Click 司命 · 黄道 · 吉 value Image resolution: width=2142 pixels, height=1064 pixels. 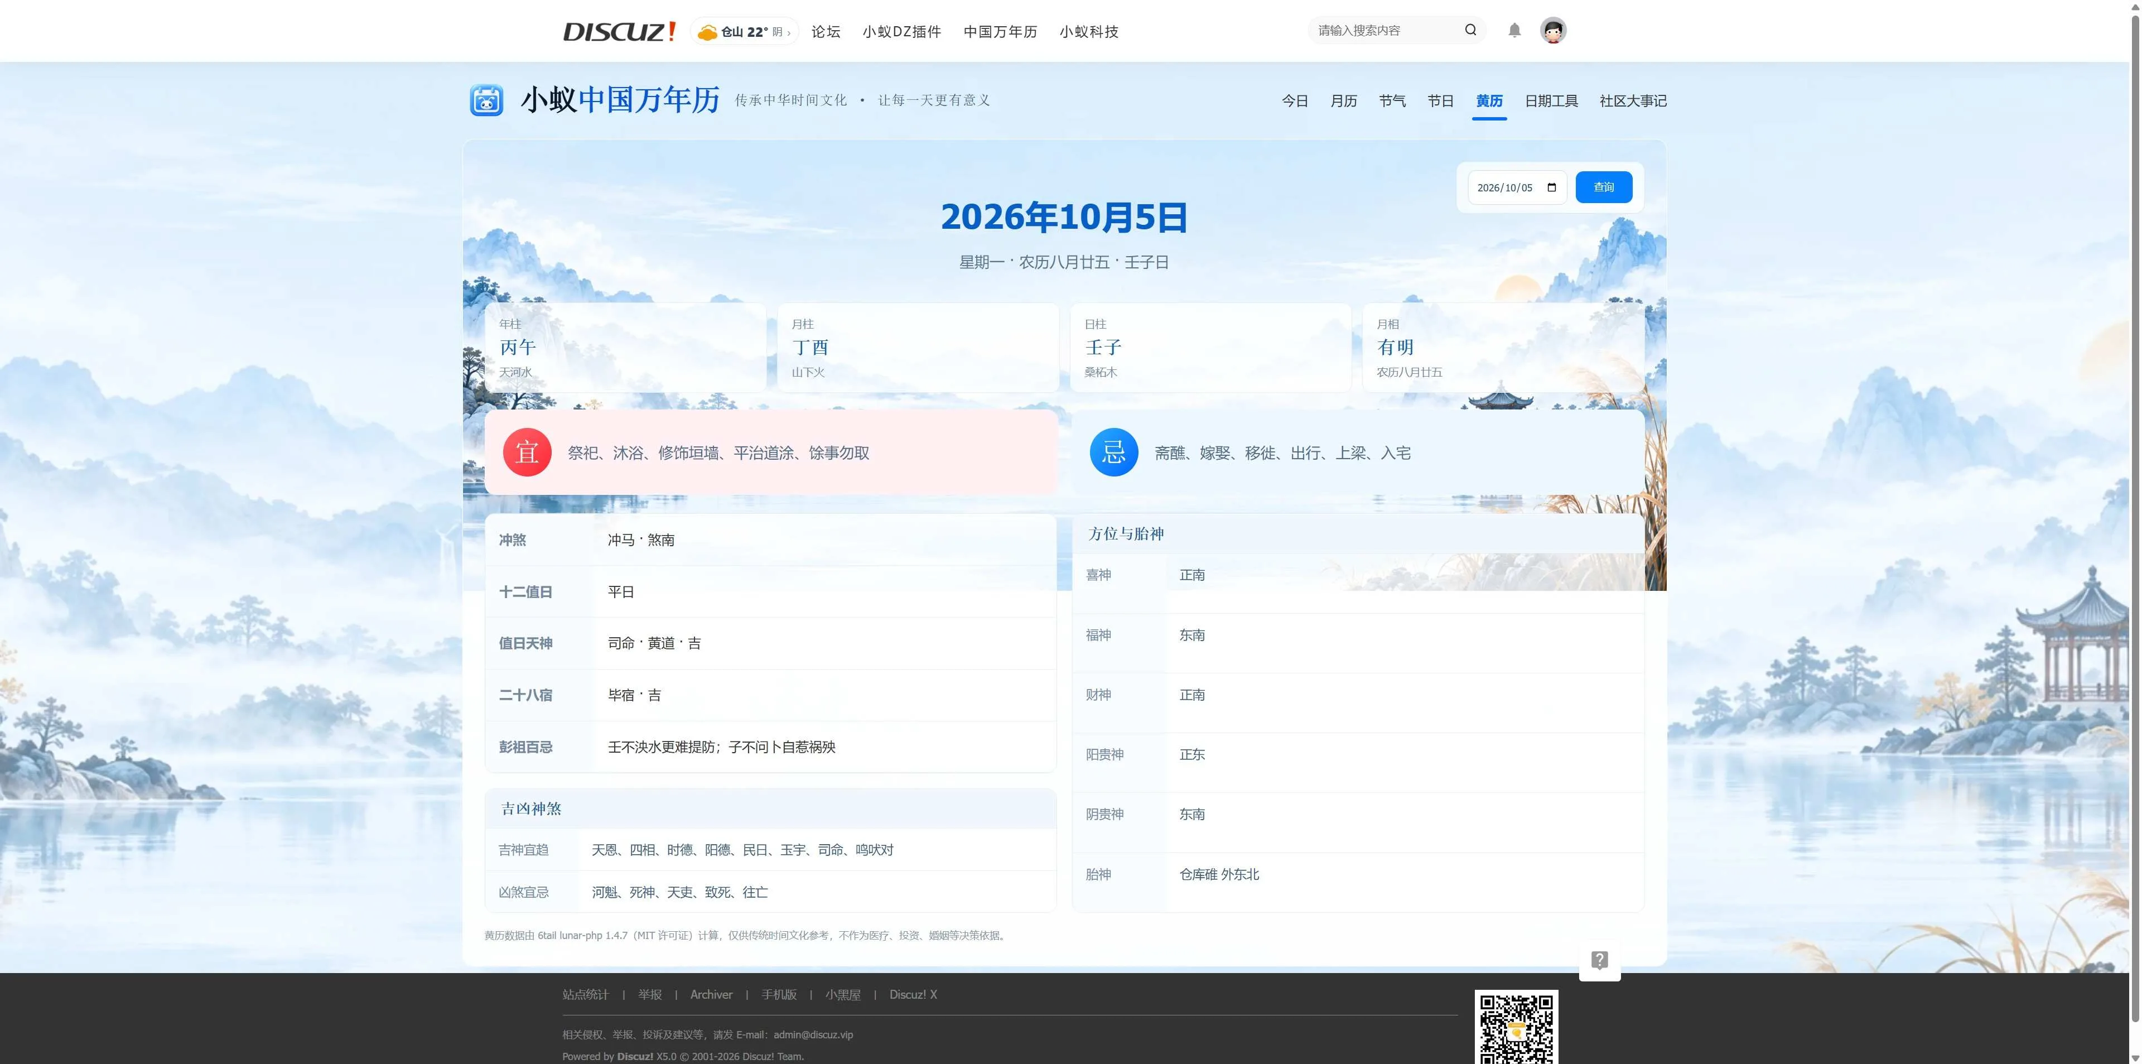(x=654, y=643)
